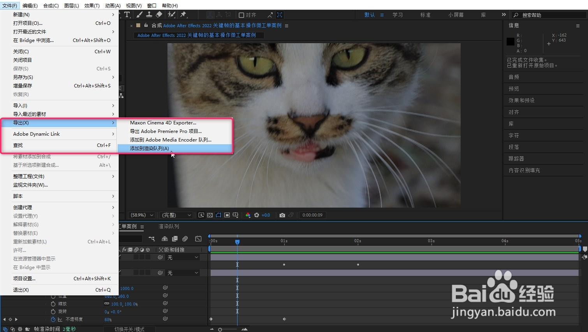Screen dimensions: 588x332
Task: Take a snapshot with camera icon
Action: tap(282, 215)
